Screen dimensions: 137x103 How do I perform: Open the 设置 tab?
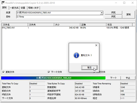(23, 8)
